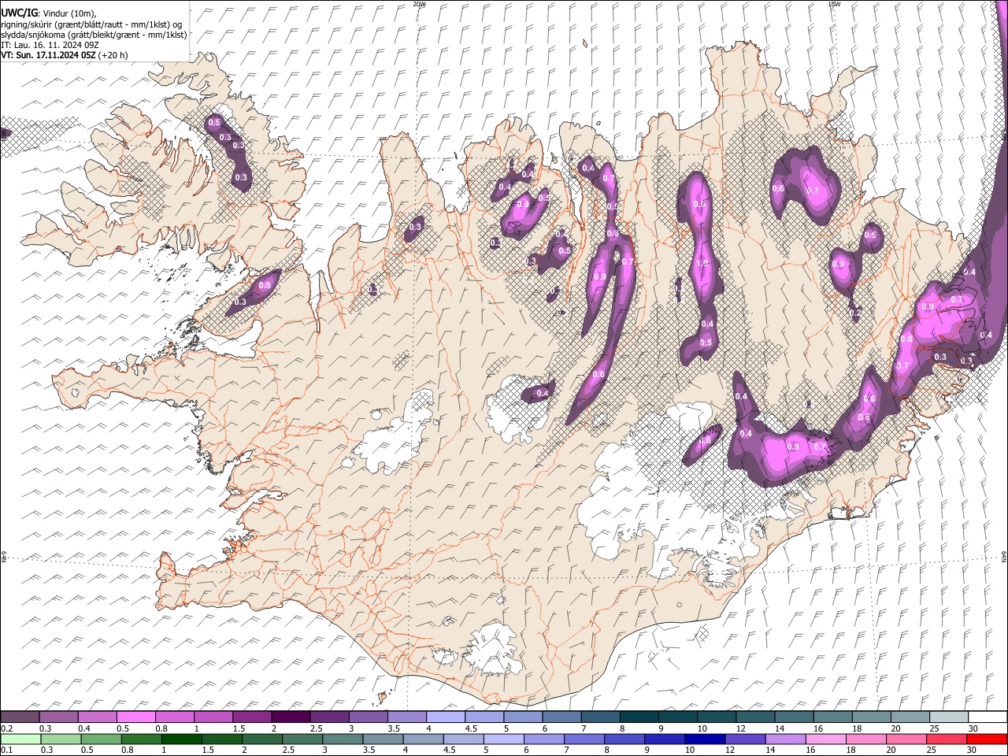Click the '12' label in the top legend row
The width and height of the screenshot is (1008, 756).
coord(742,728)
